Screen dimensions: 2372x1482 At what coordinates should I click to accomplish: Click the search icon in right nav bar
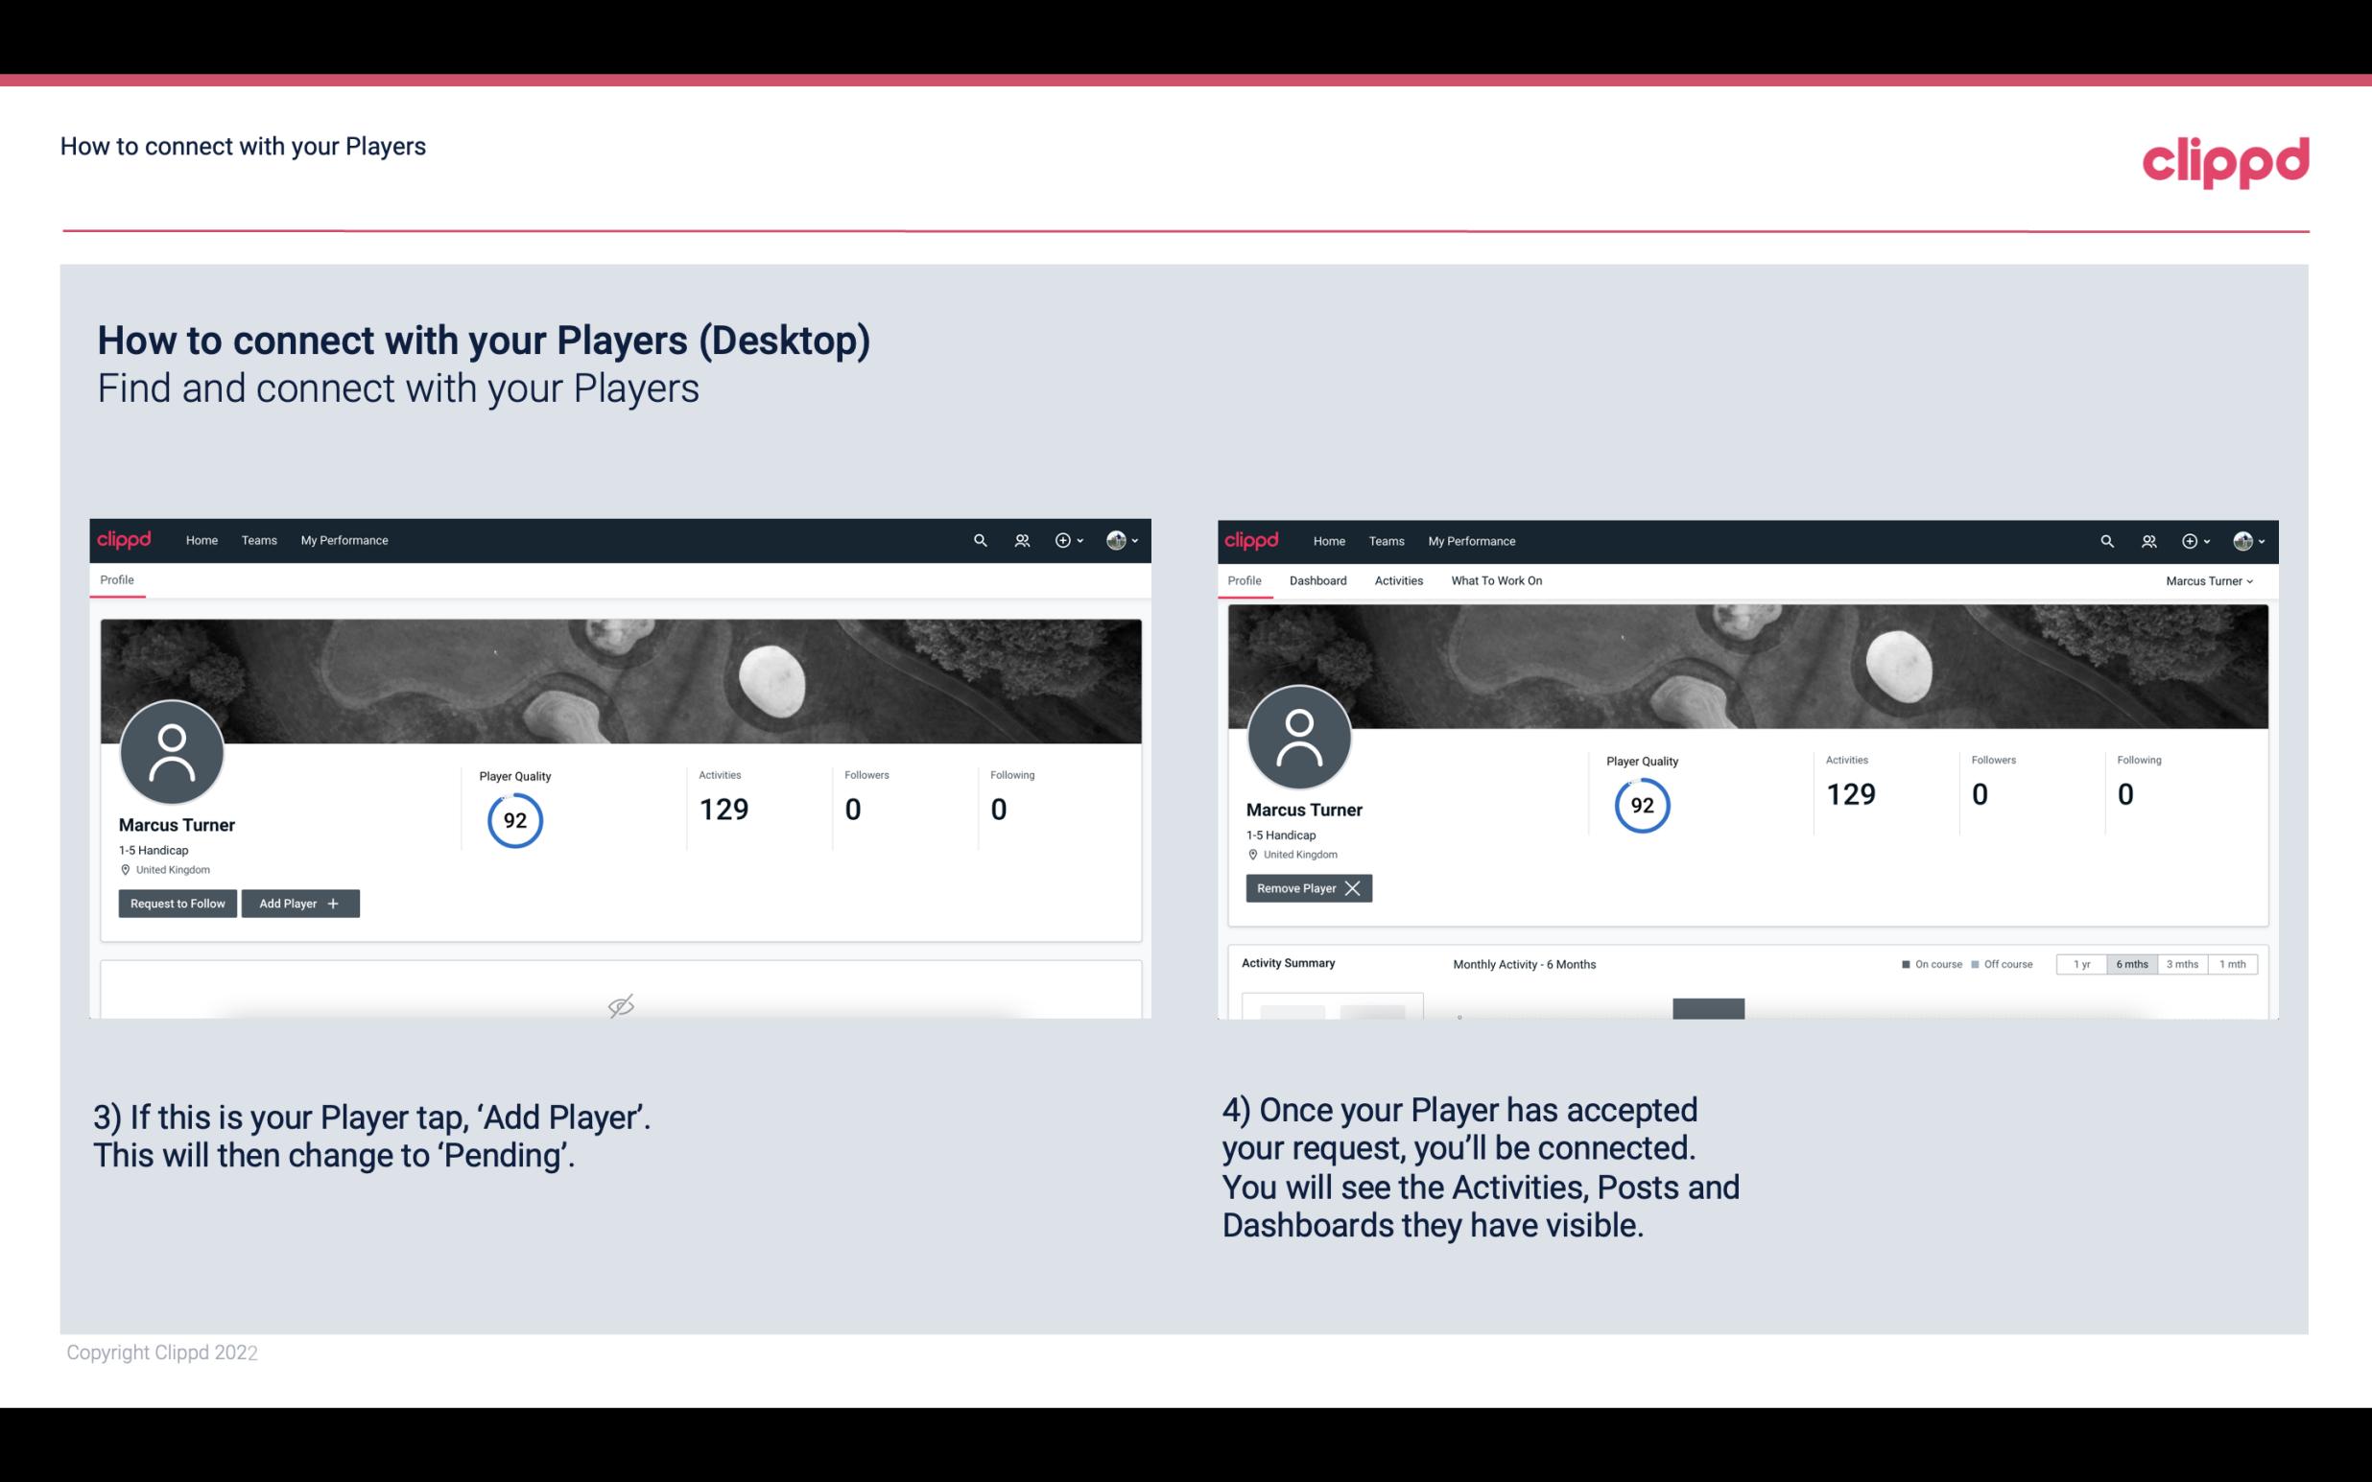(x=2104, y=539)
